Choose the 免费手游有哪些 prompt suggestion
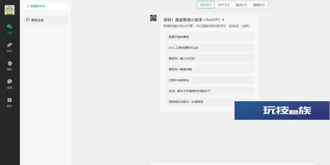330x165 pixels. pos(210,37)
